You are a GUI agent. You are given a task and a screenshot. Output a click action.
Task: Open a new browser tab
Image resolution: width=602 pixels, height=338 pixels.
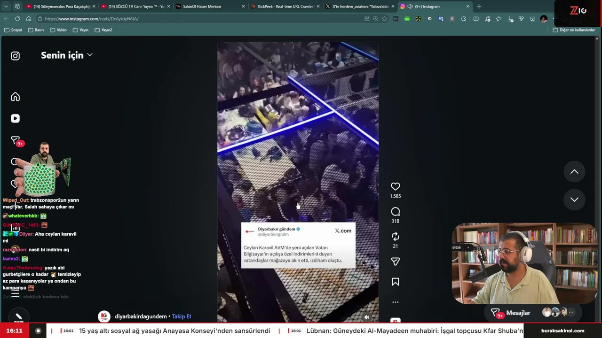point(479,7)
